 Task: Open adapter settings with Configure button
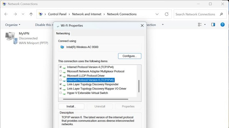pyautogui.click(x=129, y=56)
